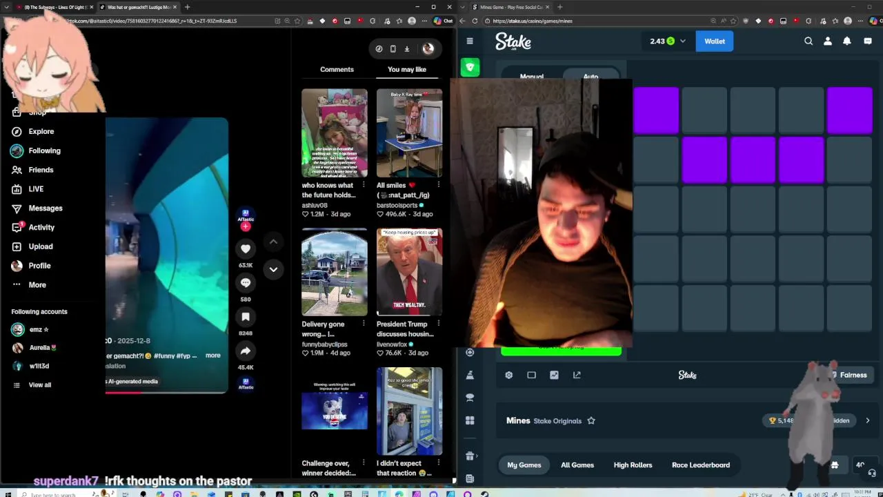Viewport: 883px width, 497px height.
Task: Expand Mines info with right chevron
Action: (867, 420)
